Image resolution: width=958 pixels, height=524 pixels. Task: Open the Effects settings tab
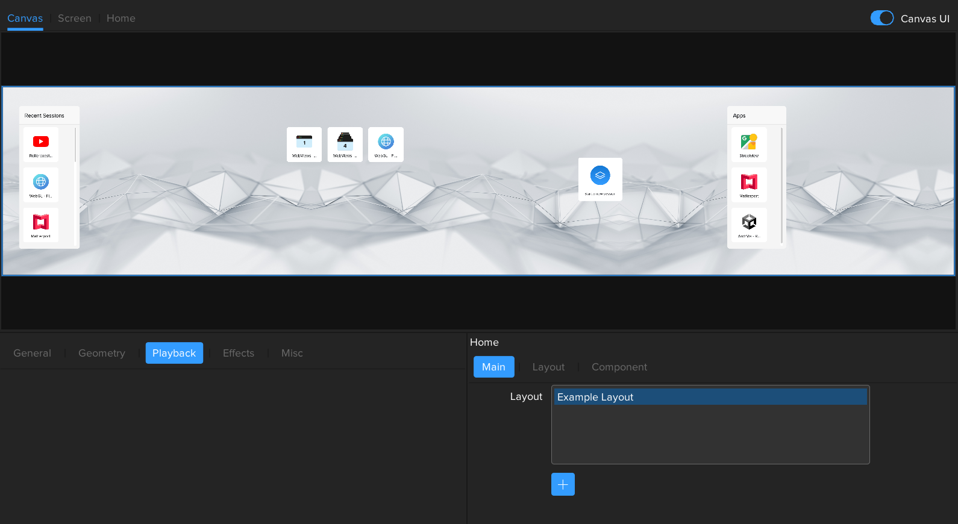[239, 353]
